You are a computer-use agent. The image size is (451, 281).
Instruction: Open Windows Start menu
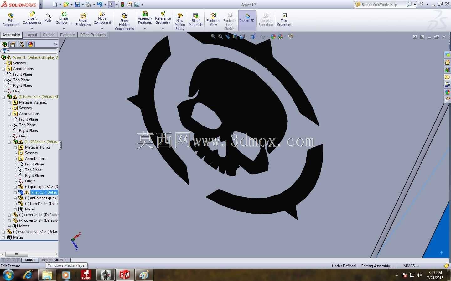coord(8,275)
